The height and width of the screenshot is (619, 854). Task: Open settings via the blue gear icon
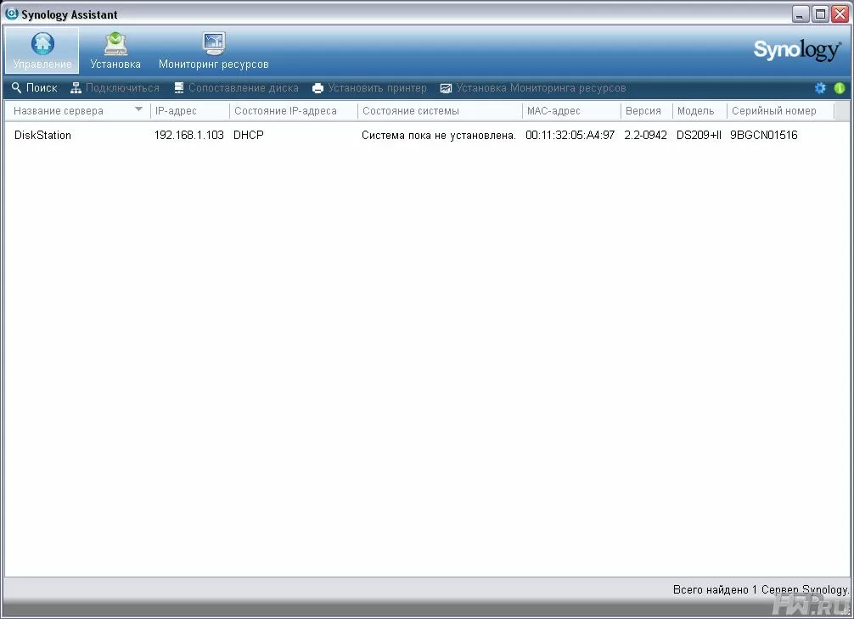pos(820,88)
